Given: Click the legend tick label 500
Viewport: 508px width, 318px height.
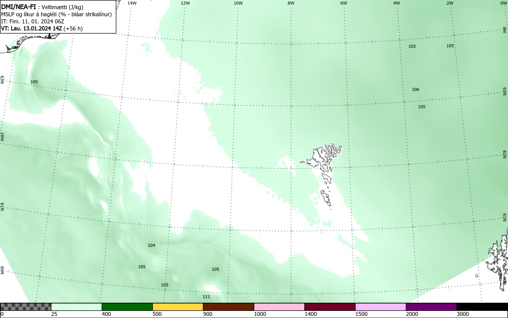Looking at the screenshot, I should pos(157,314).
